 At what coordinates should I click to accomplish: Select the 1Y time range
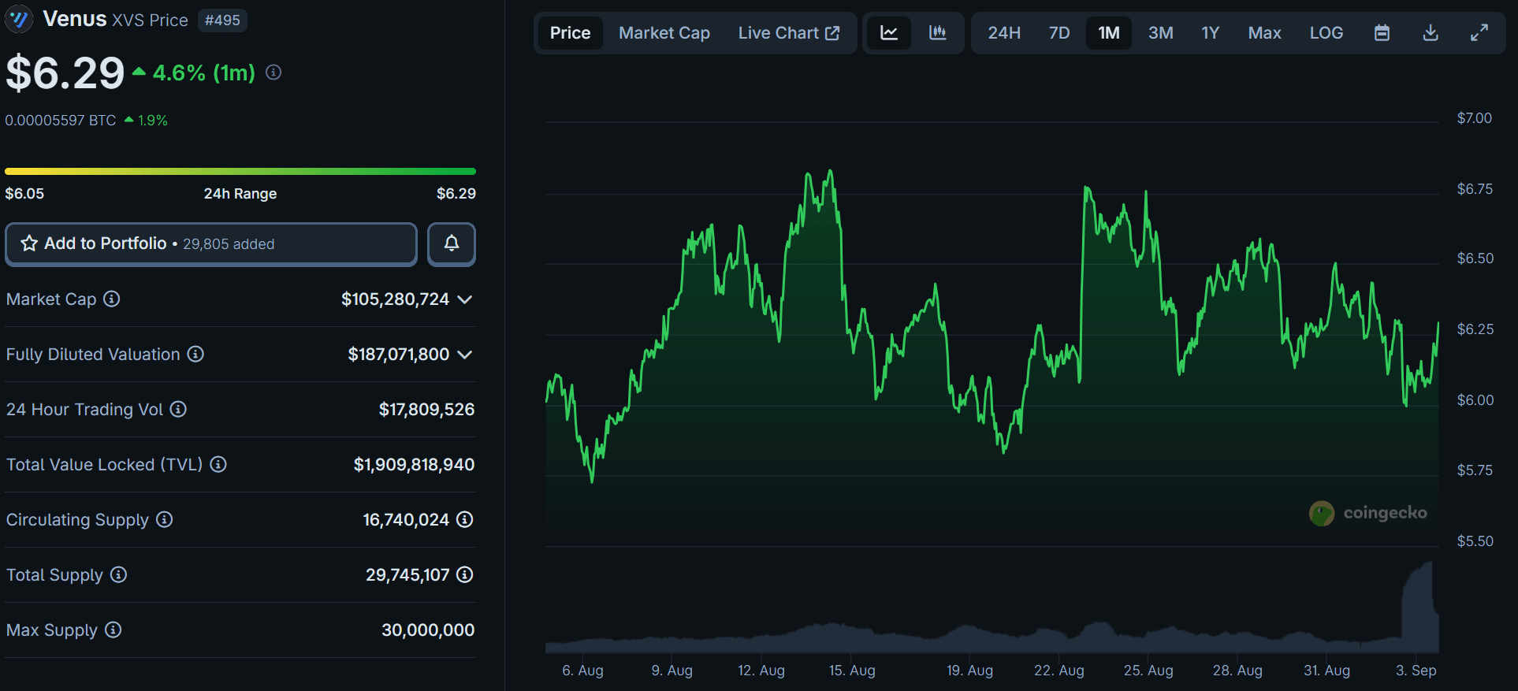coord(1210,32)
